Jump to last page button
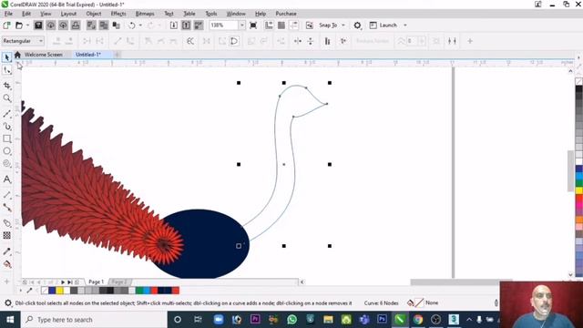This screenshot has width=583, height=328. (69, 282)
